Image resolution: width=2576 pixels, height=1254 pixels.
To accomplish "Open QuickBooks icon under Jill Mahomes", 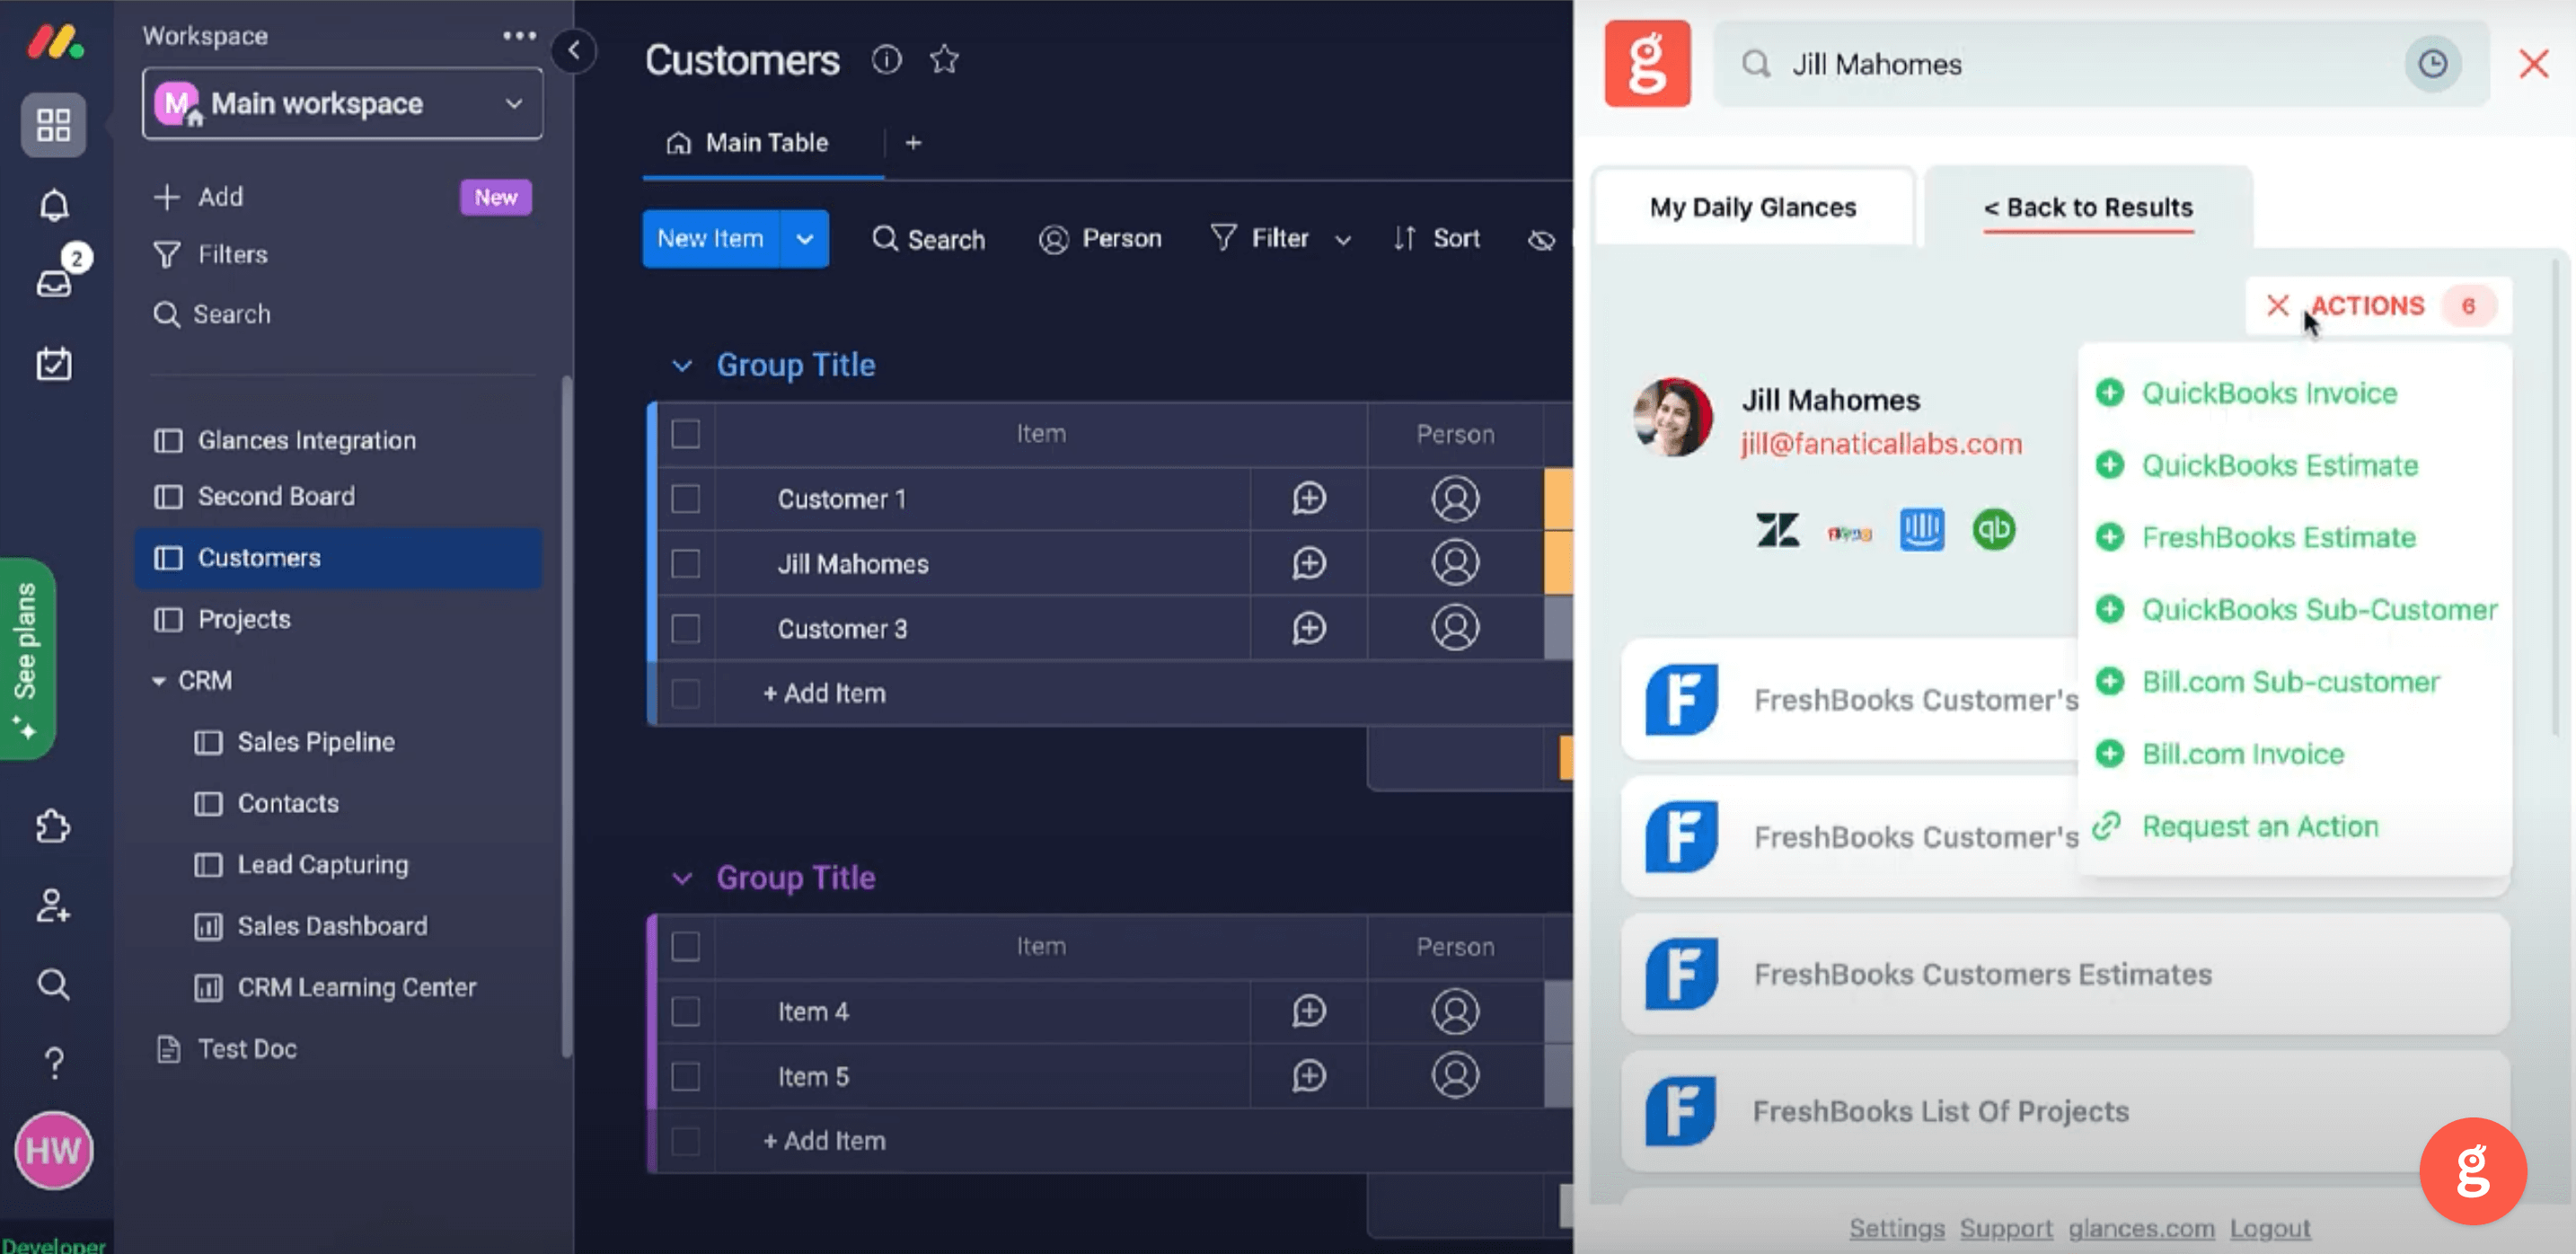I will click(x=1993, y=530).
